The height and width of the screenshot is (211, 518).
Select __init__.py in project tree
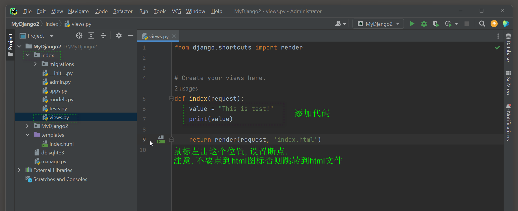pos(58,73)
